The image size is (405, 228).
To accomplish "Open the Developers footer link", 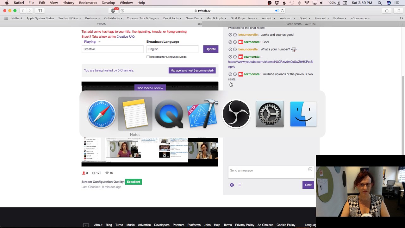I will click(162, 225).
